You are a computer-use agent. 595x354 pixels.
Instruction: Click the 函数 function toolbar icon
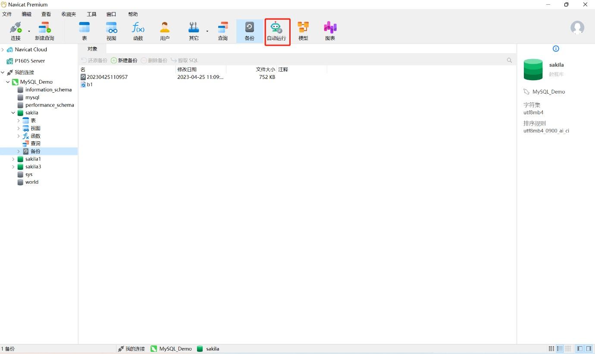point(138,31)
